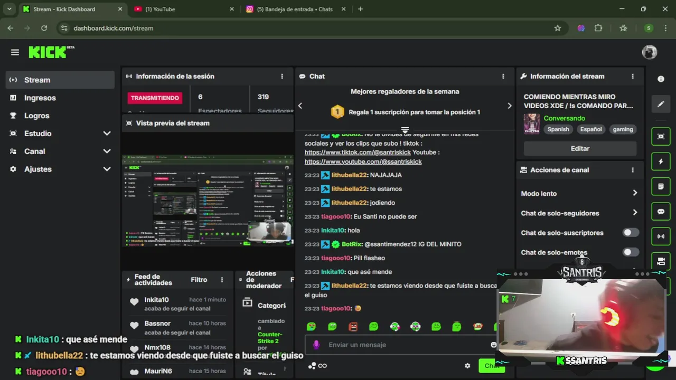Open Acciones de canal three-dot menu
This screenshot has width=676, height=380.
click(x=632, y=170)
